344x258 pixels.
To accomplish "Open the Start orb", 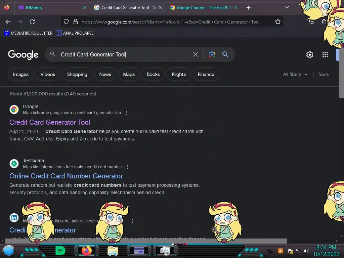I will [8, 251].
